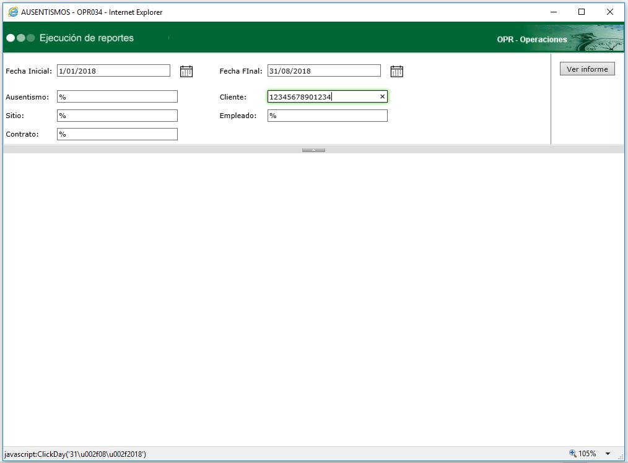628x463 pixels.
Task: Click the 'Empleado:' label
Action: pyautogui.click(x=238, y=116)
